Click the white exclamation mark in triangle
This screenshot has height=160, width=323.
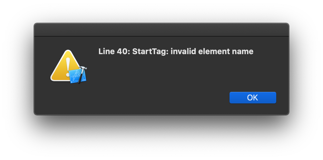(x=68, y=67)
